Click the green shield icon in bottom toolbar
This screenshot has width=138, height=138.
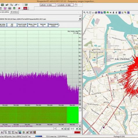click(24, 132)
